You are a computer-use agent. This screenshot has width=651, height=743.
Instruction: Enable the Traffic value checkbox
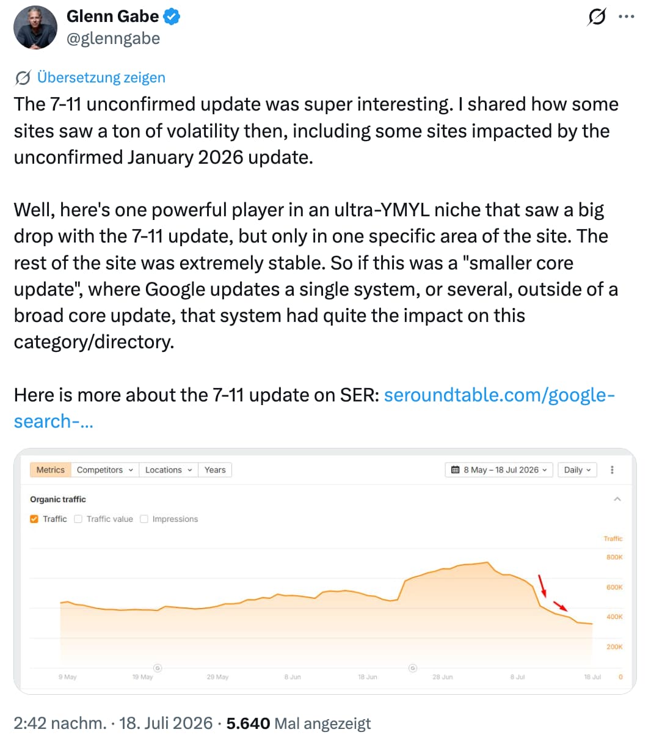(x=78, y=519)
